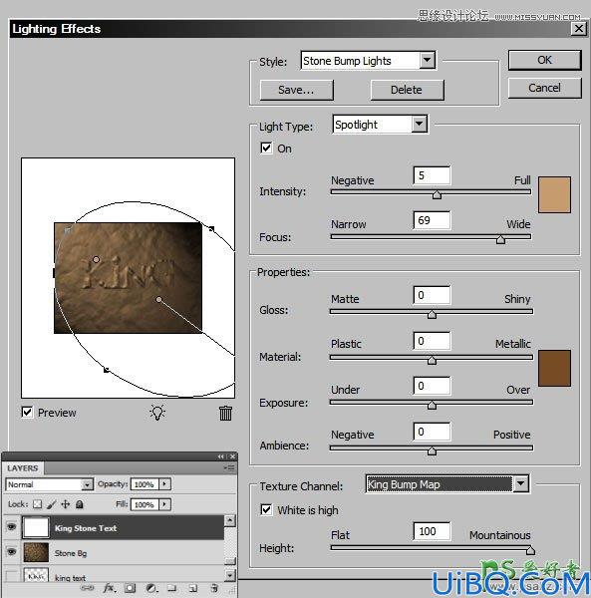
Task: Click lock image pixels brush icon
Action: [52, 504]
